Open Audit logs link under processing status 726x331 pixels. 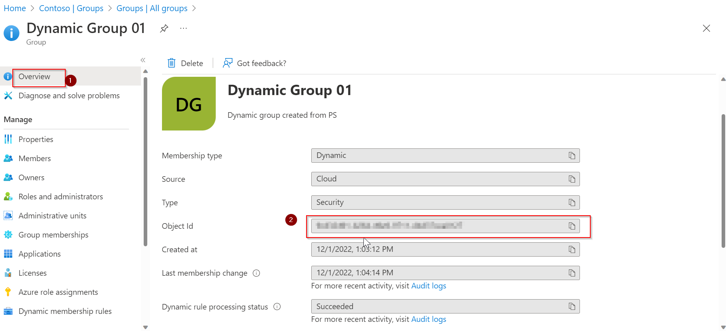428,319
